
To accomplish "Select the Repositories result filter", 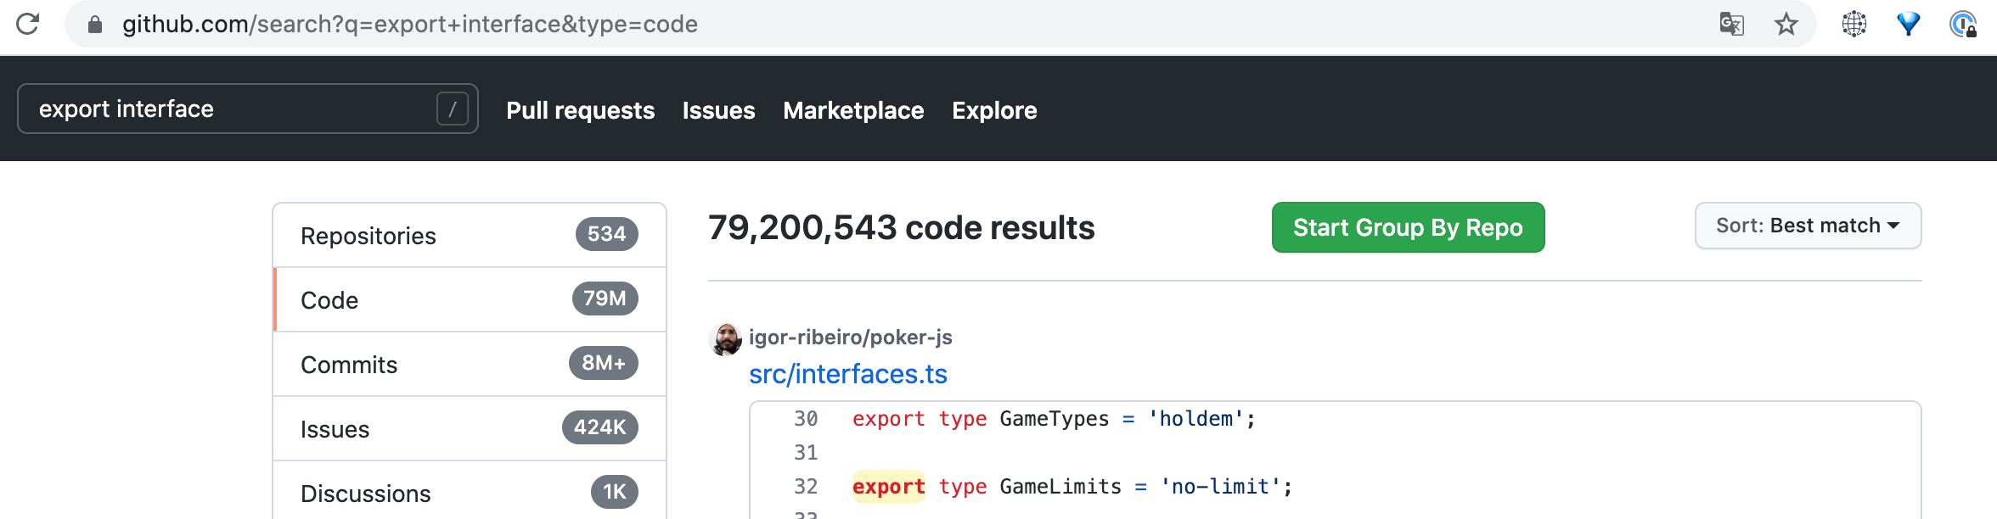I will (470, 235).
